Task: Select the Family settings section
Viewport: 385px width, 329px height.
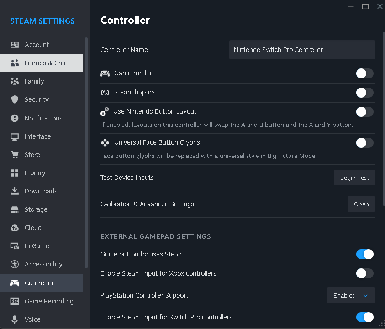Action: (x=42, y=81)
